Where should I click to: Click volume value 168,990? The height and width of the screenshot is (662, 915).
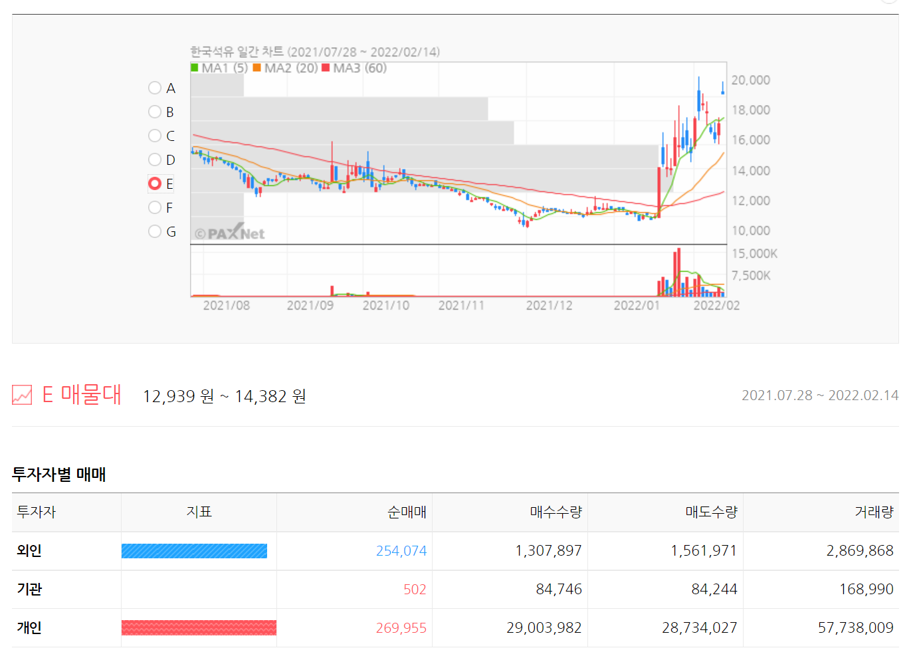866,590
